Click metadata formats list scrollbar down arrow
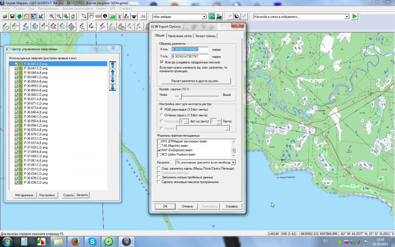This screenshot has width=395, height=247. point(234,155)
